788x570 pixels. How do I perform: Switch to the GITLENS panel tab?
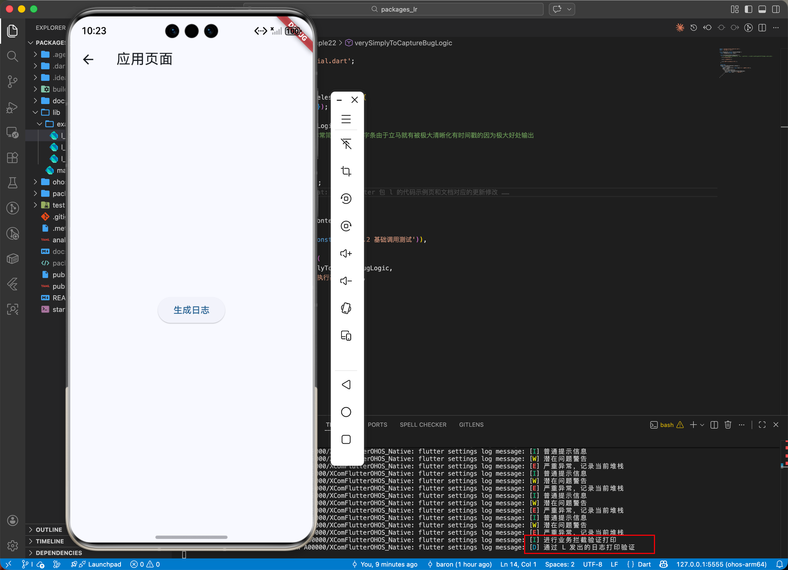point(471,425)
